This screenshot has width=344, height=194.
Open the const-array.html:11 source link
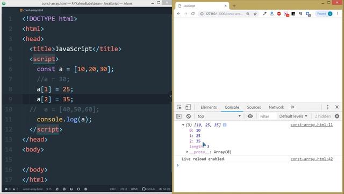tap(312, 124)
